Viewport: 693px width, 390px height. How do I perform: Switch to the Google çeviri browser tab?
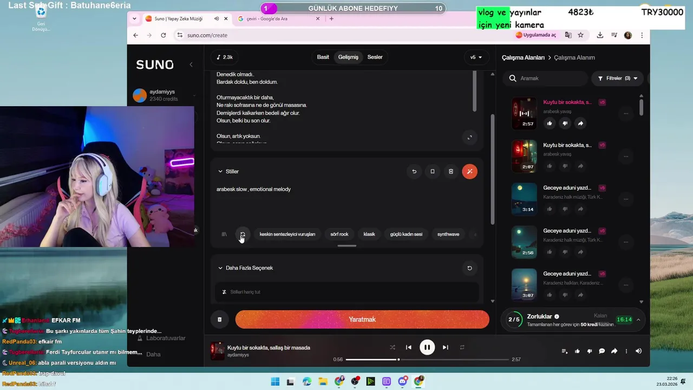[278, 18]
